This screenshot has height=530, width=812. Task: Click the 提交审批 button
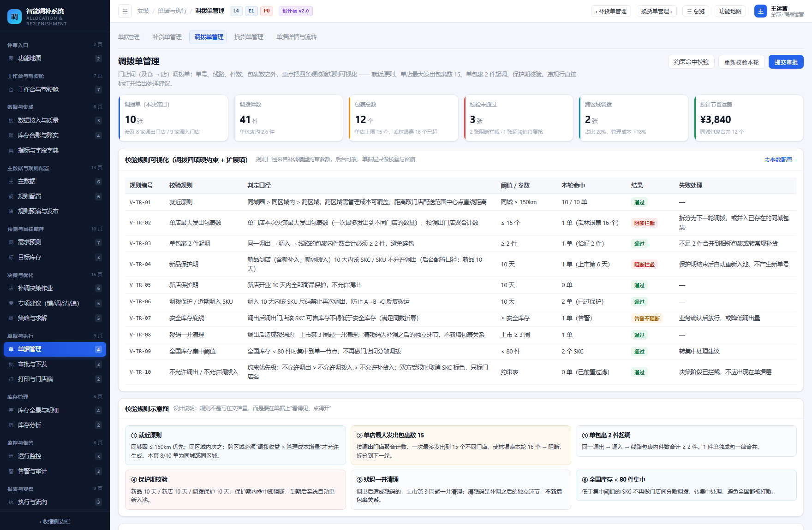[x=786, y=62]
